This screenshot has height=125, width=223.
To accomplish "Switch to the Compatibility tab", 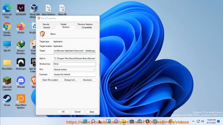I will click(x=87, y=27).
